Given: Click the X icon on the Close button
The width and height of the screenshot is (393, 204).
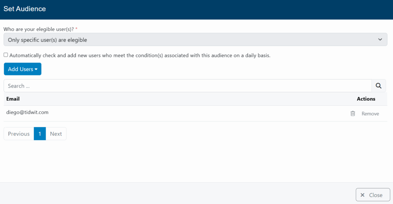Looking at the screenshot, I should click(x=363, y=195).
